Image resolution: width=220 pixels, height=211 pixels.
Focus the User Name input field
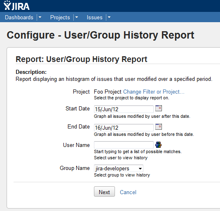click(x=124, y=145)
